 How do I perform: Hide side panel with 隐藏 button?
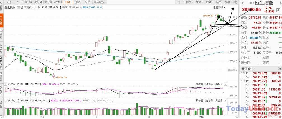pos(229,2)
